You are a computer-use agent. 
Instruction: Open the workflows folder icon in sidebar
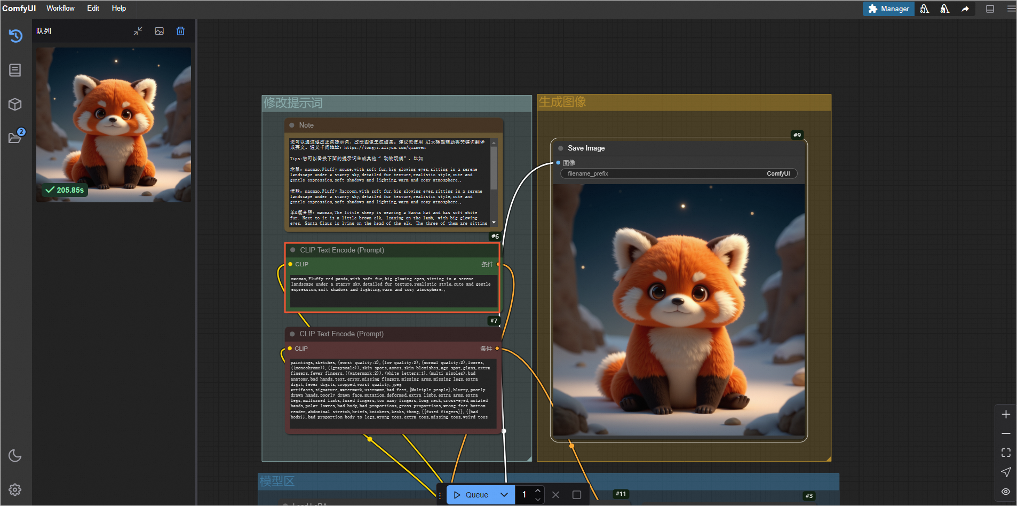[15, 138]
